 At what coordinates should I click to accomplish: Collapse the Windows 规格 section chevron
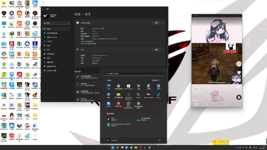point(163,23)
